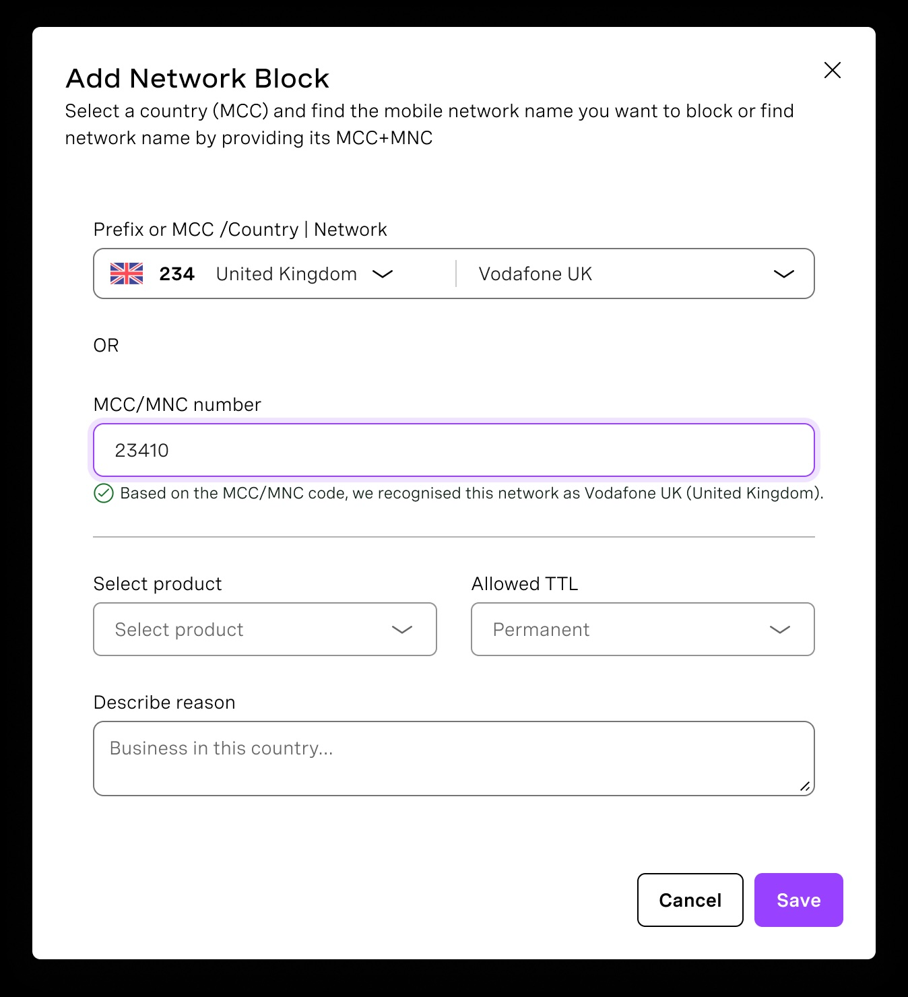Screen dimensions: 908x997
Task: Click the green checkmark validation icon
Action: click(102, 494)
